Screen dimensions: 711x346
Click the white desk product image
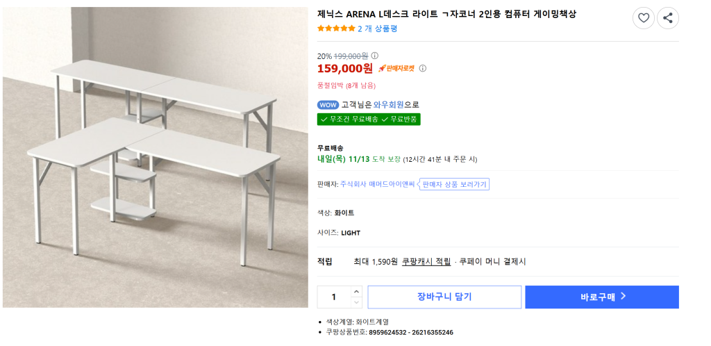tap(155, 157)
